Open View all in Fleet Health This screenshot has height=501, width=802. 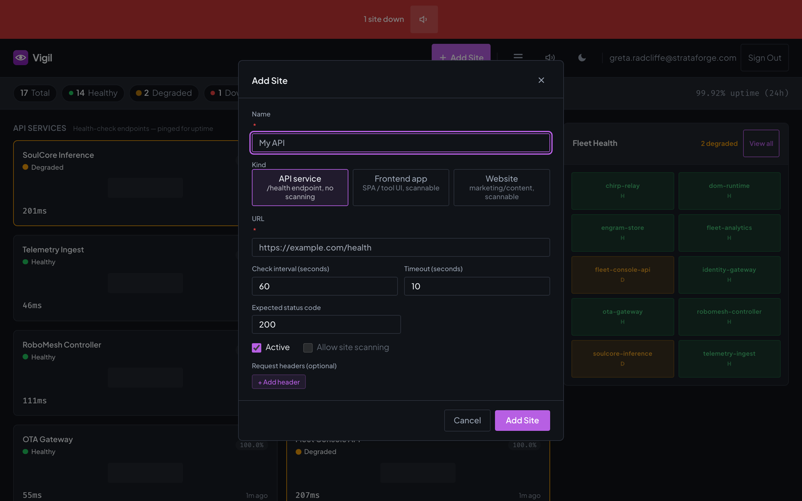click(761, 143)
